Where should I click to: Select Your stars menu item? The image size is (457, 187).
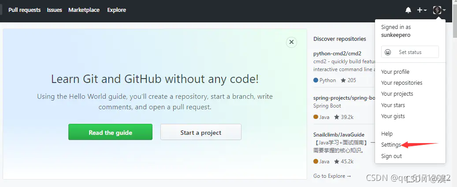[393, 105]
